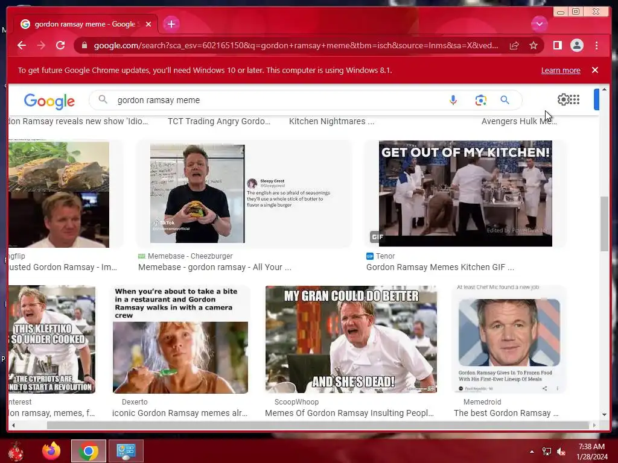Click the forward navigation arrow
This screenshot has width=618, height=463.
coord(41,46)
